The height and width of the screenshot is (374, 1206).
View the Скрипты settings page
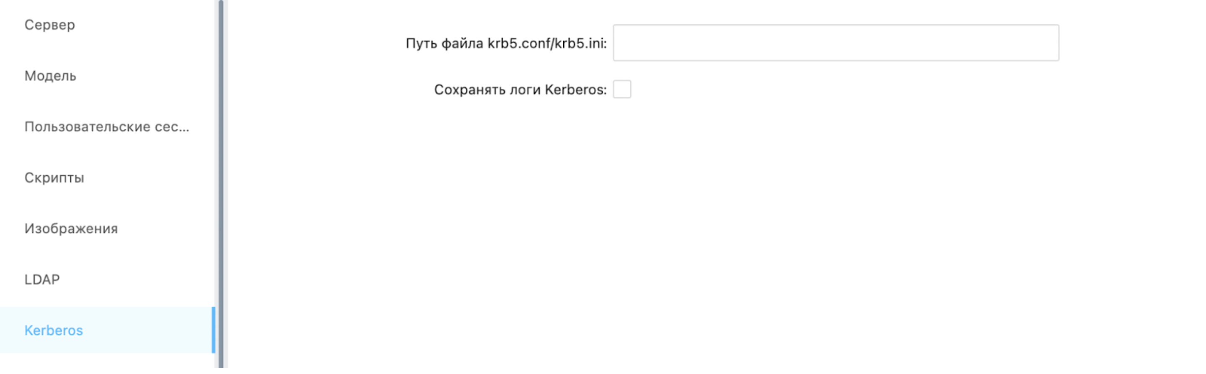[54, 177]
